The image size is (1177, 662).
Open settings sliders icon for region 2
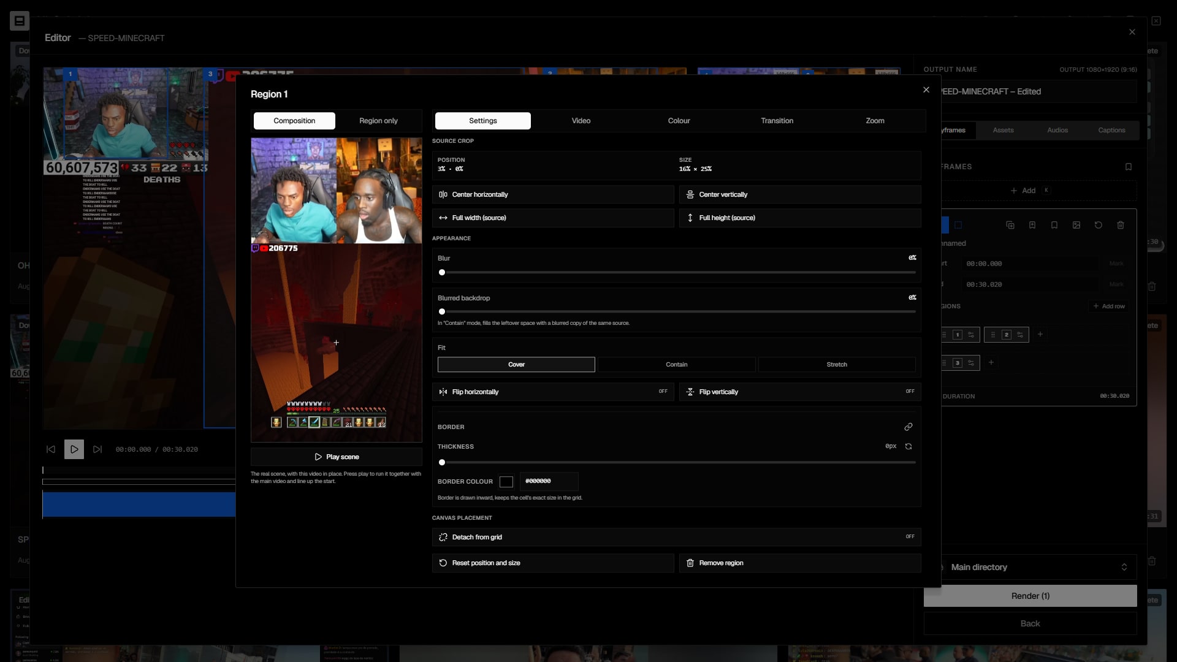point(1020,335)
